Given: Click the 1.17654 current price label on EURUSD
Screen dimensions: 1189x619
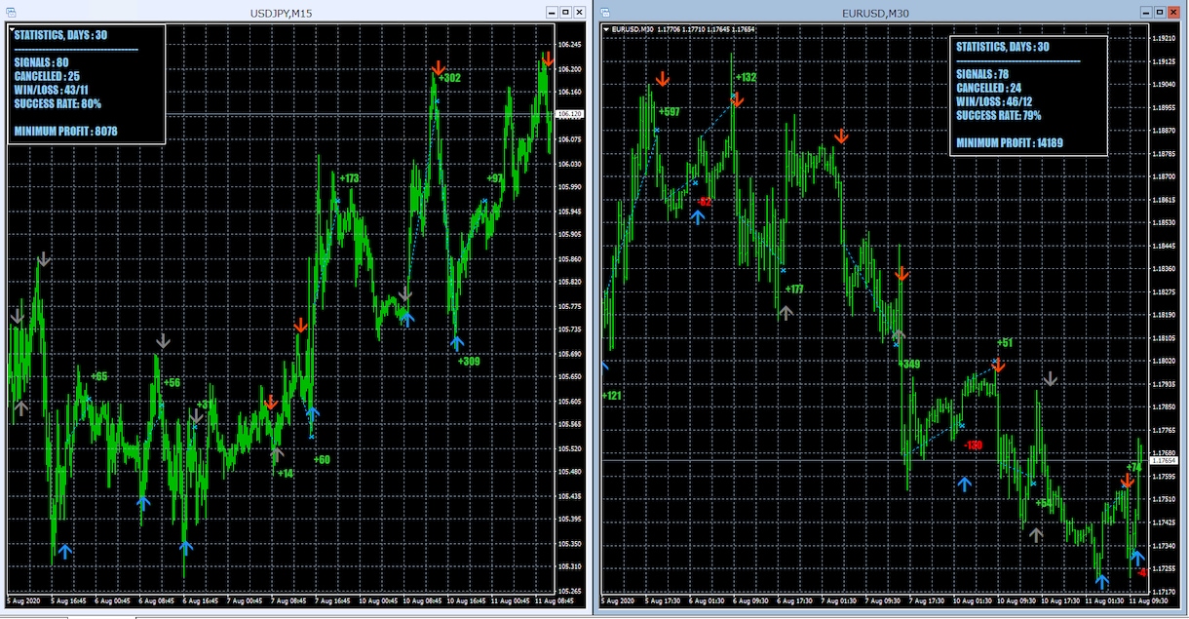Looking at the screenshot, I should tap(1164, 460).
